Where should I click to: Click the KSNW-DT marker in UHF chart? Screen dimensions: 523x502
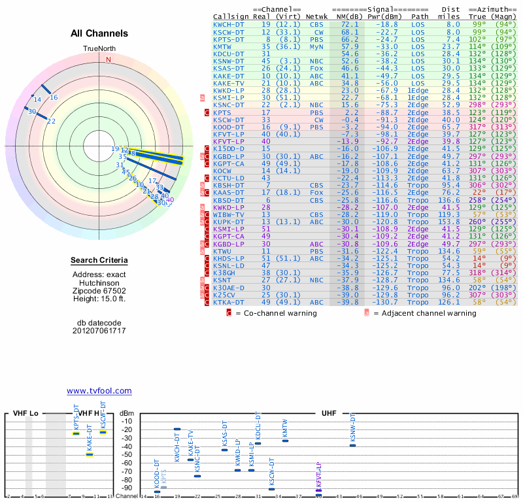pyautogui.click(x=353, y=444)
